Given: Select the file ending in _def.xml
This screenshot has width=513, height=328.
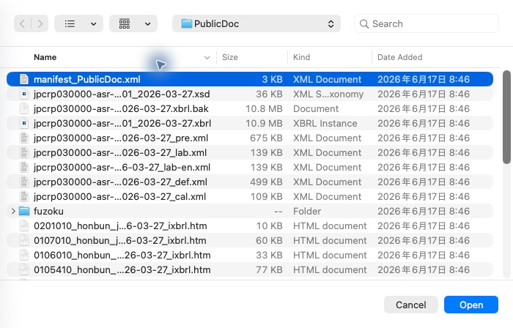Looking at the screenshot, I should pos(120,182).
